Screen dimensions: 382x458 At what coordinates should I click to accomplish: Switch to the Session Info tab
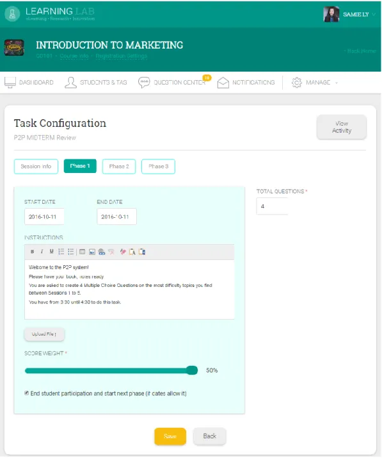click(x=36, y=167)
